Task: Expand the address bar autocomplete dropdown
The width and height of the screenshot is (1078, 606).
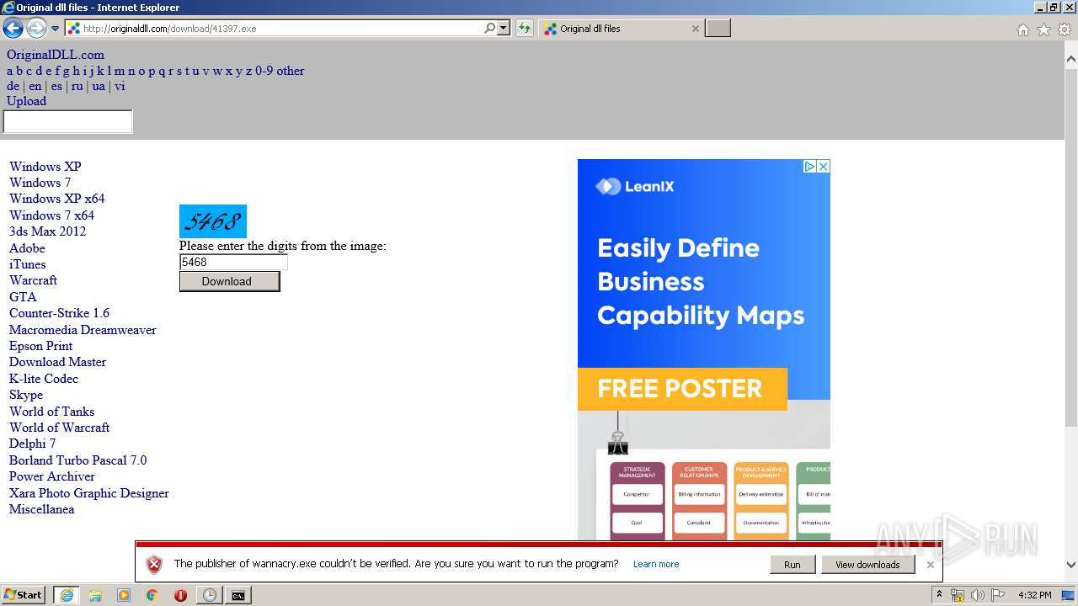Action: tap(504, 28)
